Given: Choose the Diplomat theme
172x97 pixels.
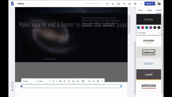Looking at the screenshot, I should (149, 52).
